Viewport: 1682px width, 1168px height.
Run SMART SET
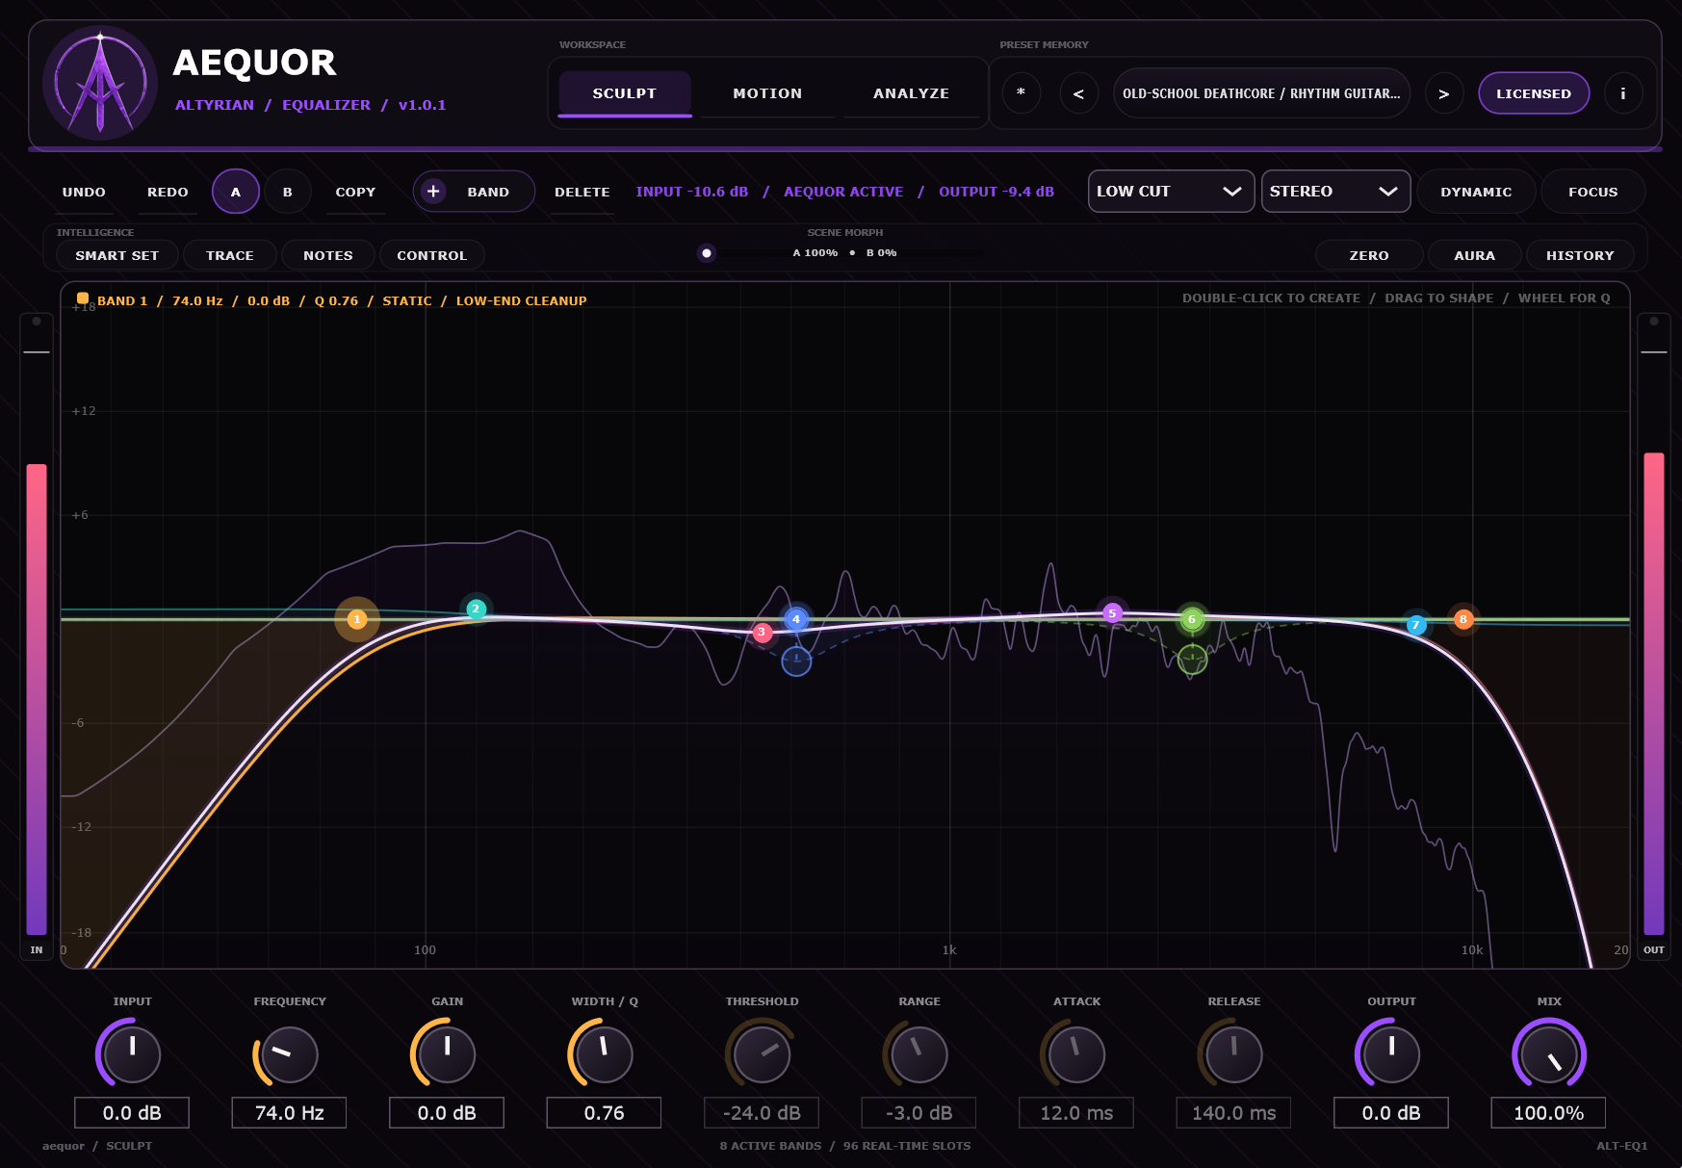[x=117, y=255]
